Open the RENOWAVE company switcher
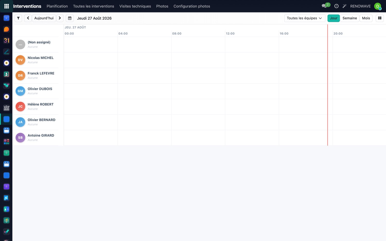Screen dimensions: 386x241 pos(360,6)
